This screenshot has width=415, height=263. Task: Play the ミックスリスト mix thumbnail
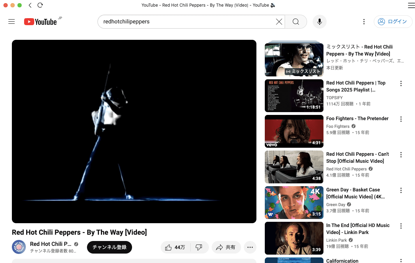[x=294, y=59]
